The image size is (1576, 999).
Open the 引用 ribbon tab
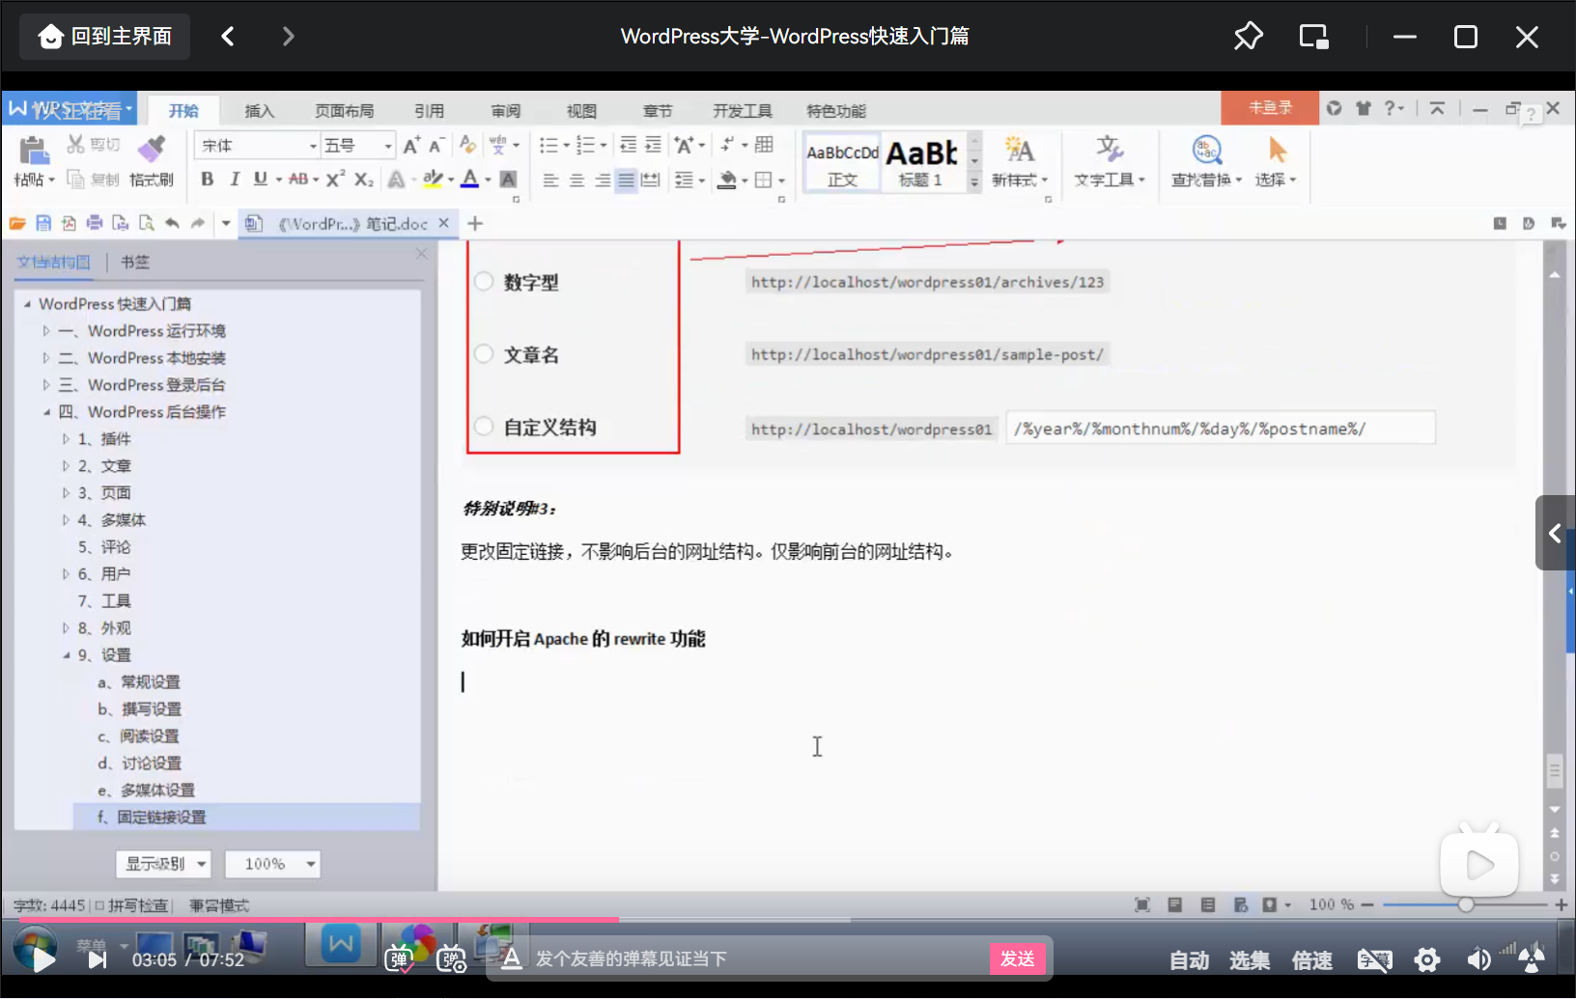(429, 111)
